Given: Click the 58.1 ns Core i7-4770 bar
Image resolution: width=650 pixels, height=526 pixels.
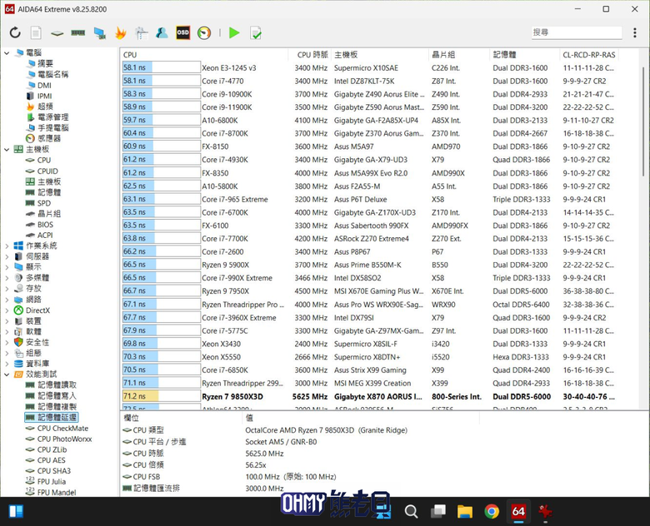Looking at the screenshot, I should coord(162,81).
